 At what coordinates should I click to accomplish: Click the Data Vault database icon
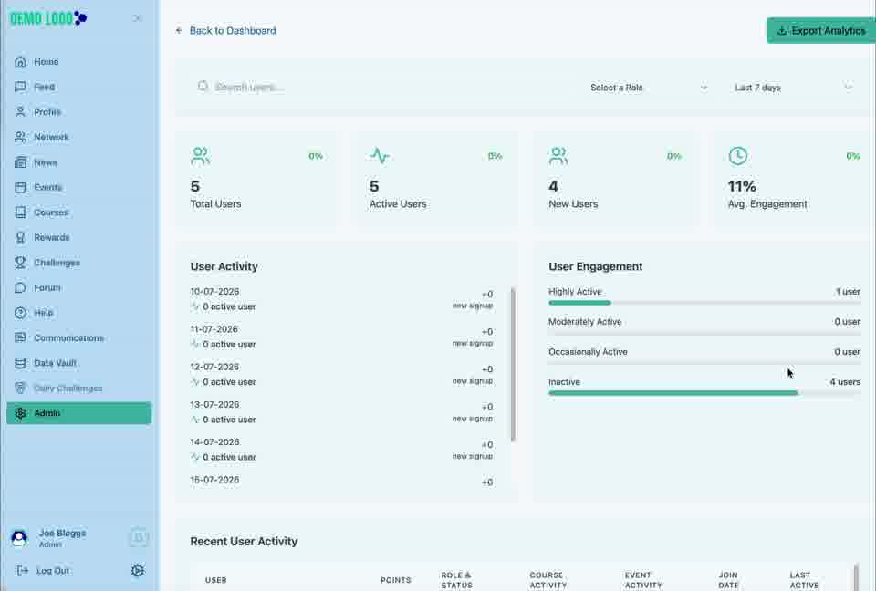20,363
